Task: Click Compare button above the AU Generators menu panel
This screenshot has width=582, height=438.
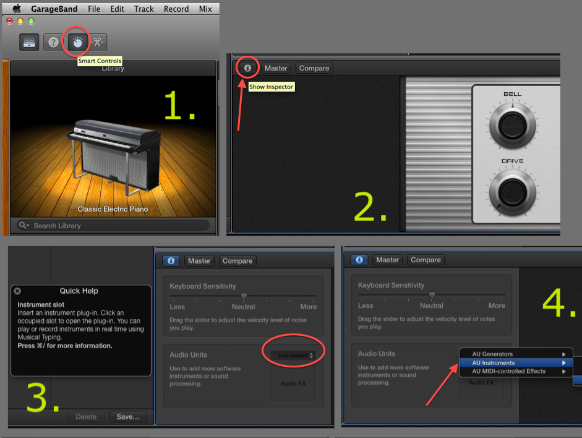Action: [x=426, y=260]
